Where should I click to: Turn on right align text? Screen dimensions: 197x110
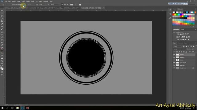pyautogui.click(x=68, y=5)
